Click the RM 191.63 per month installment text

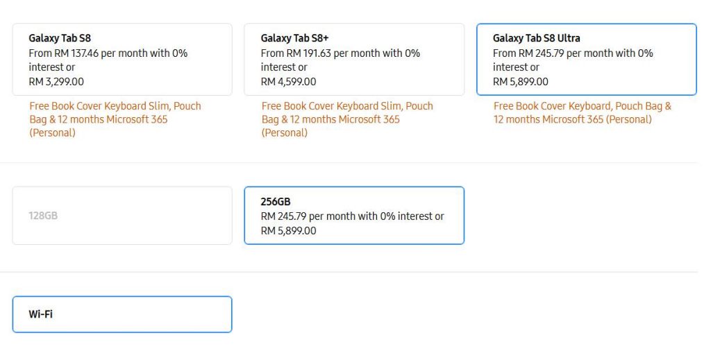(x=340, y=60)
